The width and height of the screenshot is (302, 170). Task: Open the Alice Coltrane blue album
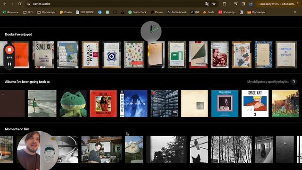tap(225, 104)
